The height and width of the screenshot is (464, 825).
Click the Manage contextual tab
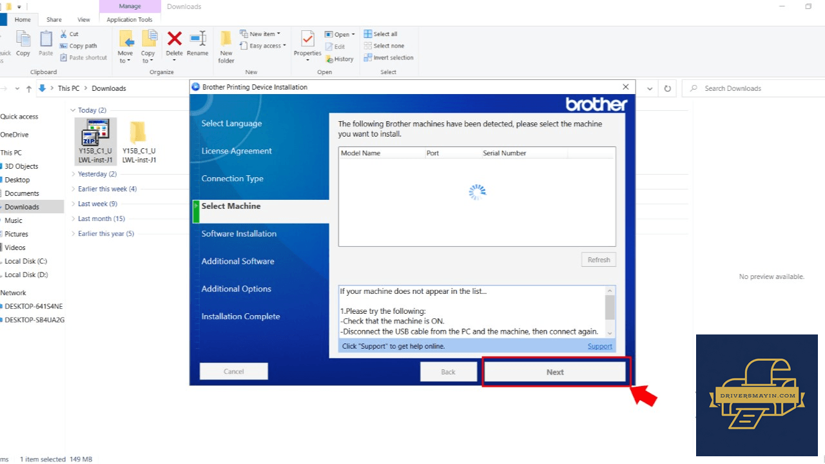point(130,6)
